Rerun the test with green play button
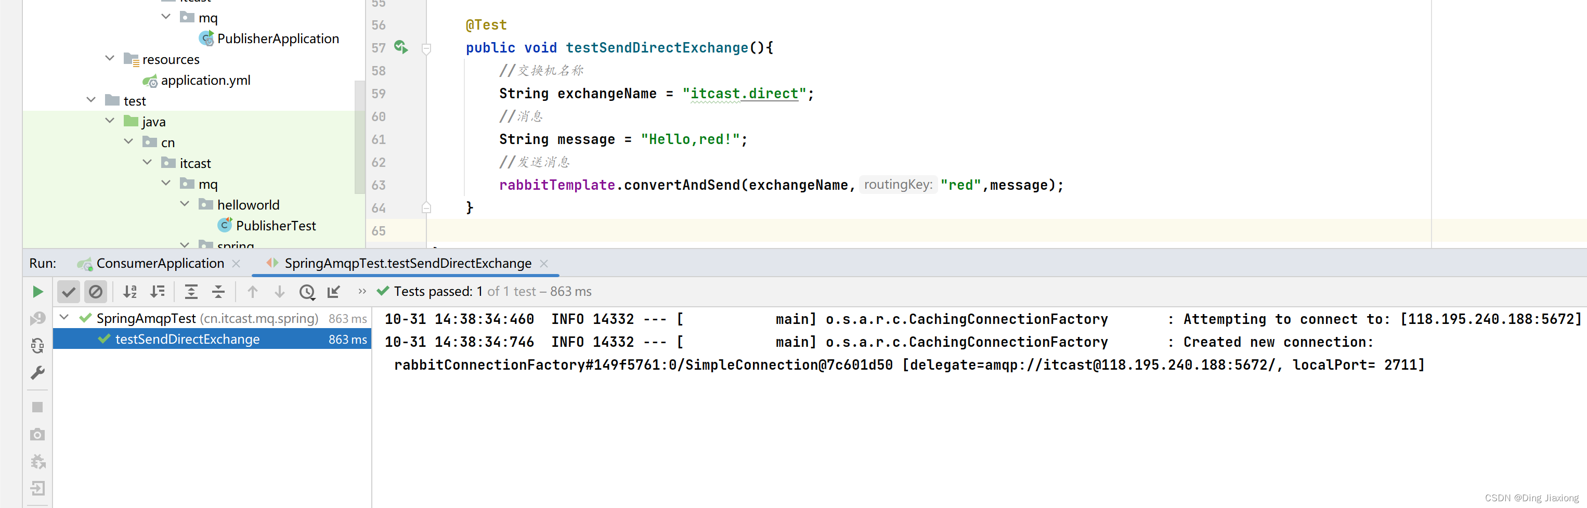1587x508 pixels. point(37,291)
